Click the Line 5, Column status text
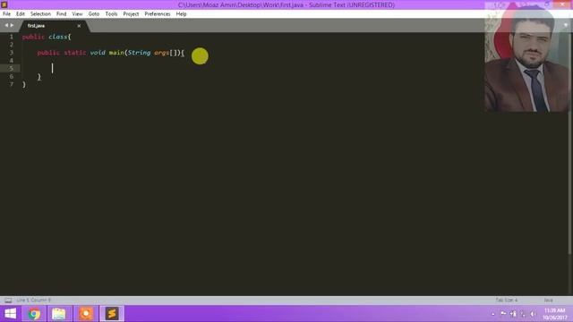Screen dimensions: 573x322 click(x=34, y=301)
